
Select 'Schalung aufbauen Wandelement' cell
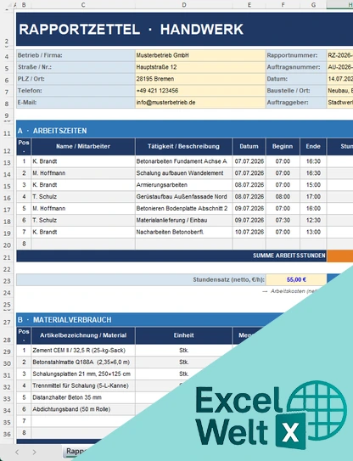[183, 173]
